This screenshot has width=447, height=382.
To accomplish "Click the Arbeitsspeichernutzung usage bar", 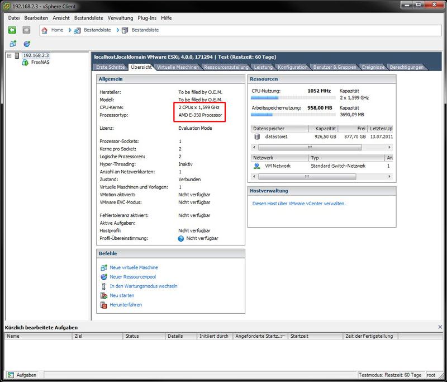I will pos(293,115).
